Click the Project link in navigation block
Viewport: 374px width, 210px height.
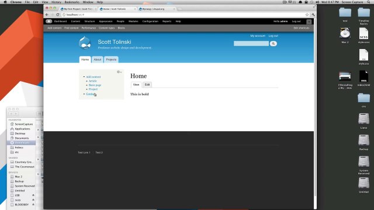pyautogui.click(x=93, y=89)
